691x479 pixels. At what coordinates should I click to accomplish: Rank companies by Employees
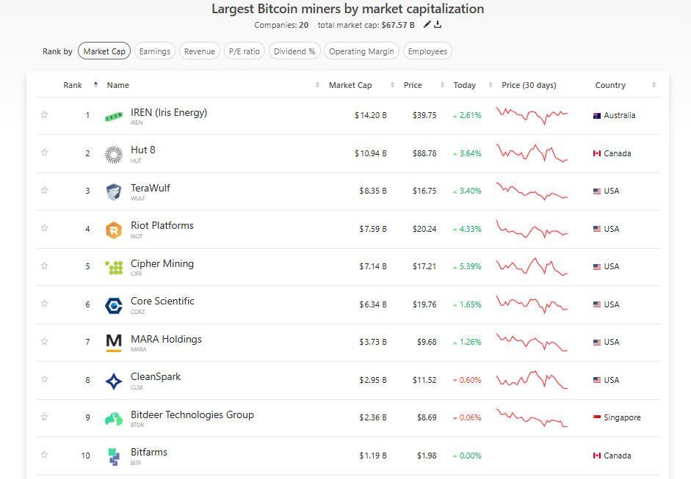pos(427,51)
